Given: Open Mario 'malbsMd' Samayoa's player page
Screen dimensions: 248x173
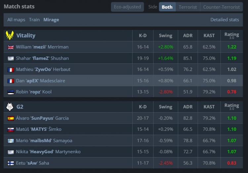Looking at the screenshot, I should pyautogui.click(x=44, y=141).
